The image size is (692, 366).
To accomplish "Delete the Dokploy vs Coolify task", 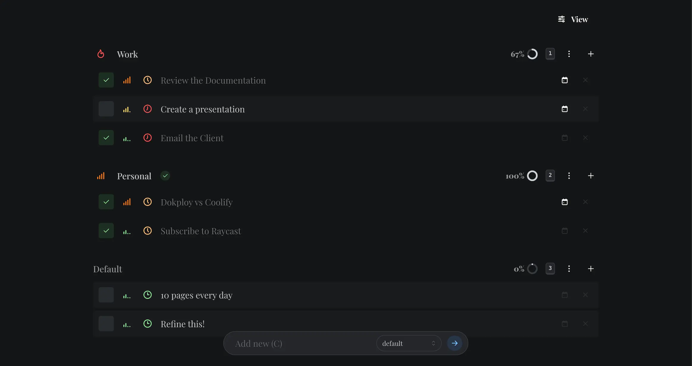I will (585, 202).
